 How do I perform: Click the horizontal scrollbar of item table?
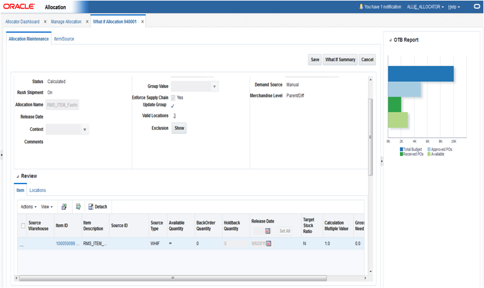coord(173,278)
